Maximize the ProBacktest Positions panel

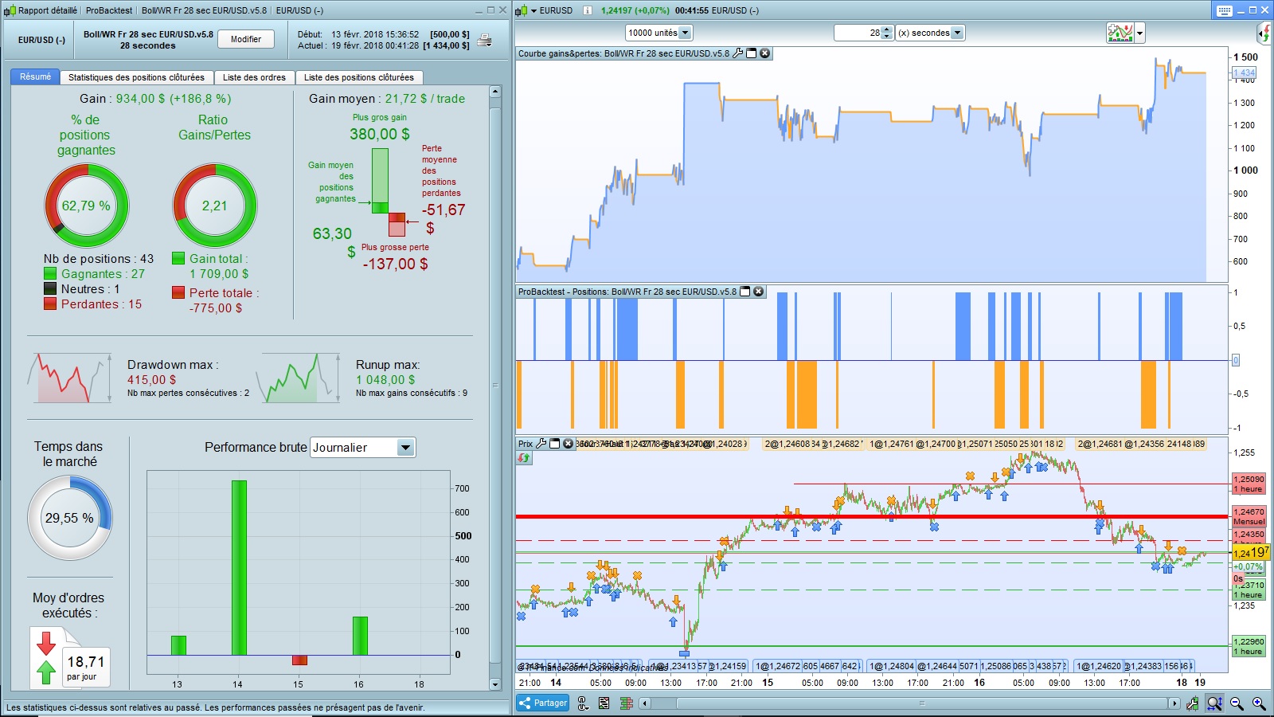pyautogui.click(x=745, y=292)
